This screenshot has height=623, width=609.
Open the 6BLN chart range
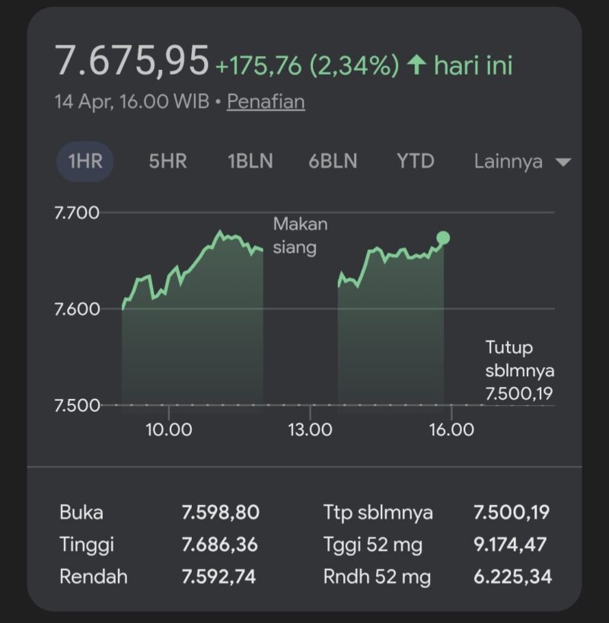333,161
